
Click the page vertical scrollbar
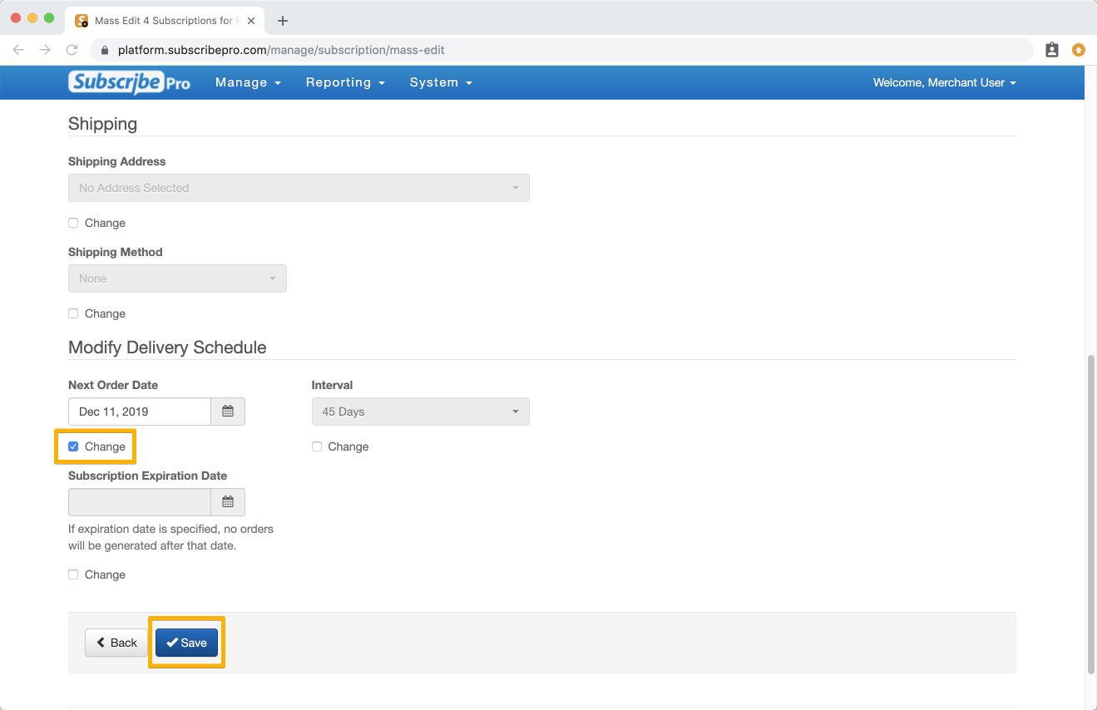[1090, 514]
